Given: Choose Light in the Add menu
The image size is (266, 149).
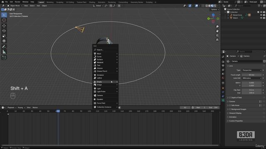Looking at the screenshot, I should tap(105, 89).
